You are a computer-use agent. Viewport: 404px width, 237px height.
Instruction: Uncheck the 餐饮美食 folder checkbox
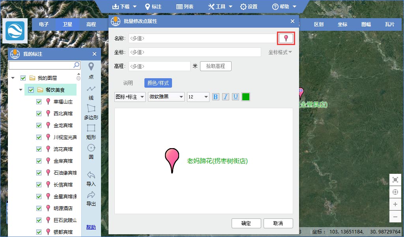pos(30,90)
